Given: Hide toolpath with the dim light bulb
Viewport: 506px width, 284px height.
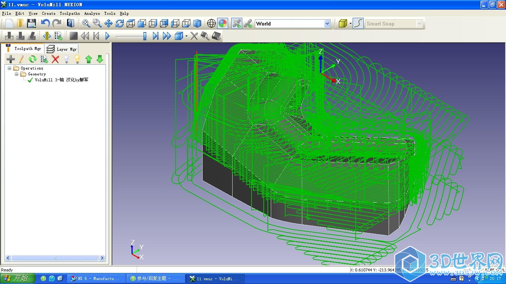Looking at the screenshot, I should [66, 59].
